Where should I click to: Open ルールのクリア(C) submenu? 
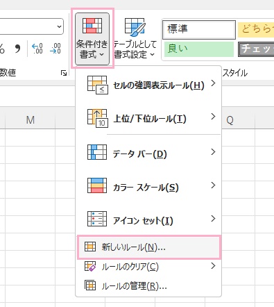point(148,267)
